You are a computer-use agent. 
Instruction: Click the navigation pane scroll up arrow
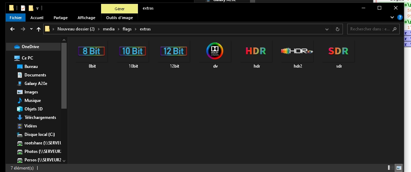(x=64, y=40)
